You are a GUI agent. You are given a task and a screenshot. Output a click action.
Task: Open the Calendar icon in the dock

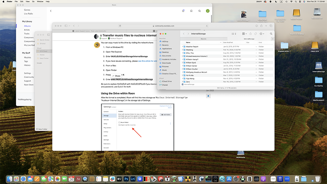pyautogui.click(x=71, y=179)
